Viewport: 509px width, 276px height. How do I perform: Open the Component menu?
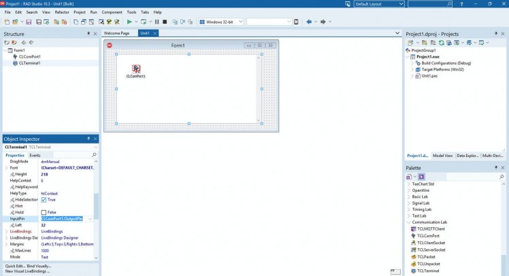pos(112,12)
